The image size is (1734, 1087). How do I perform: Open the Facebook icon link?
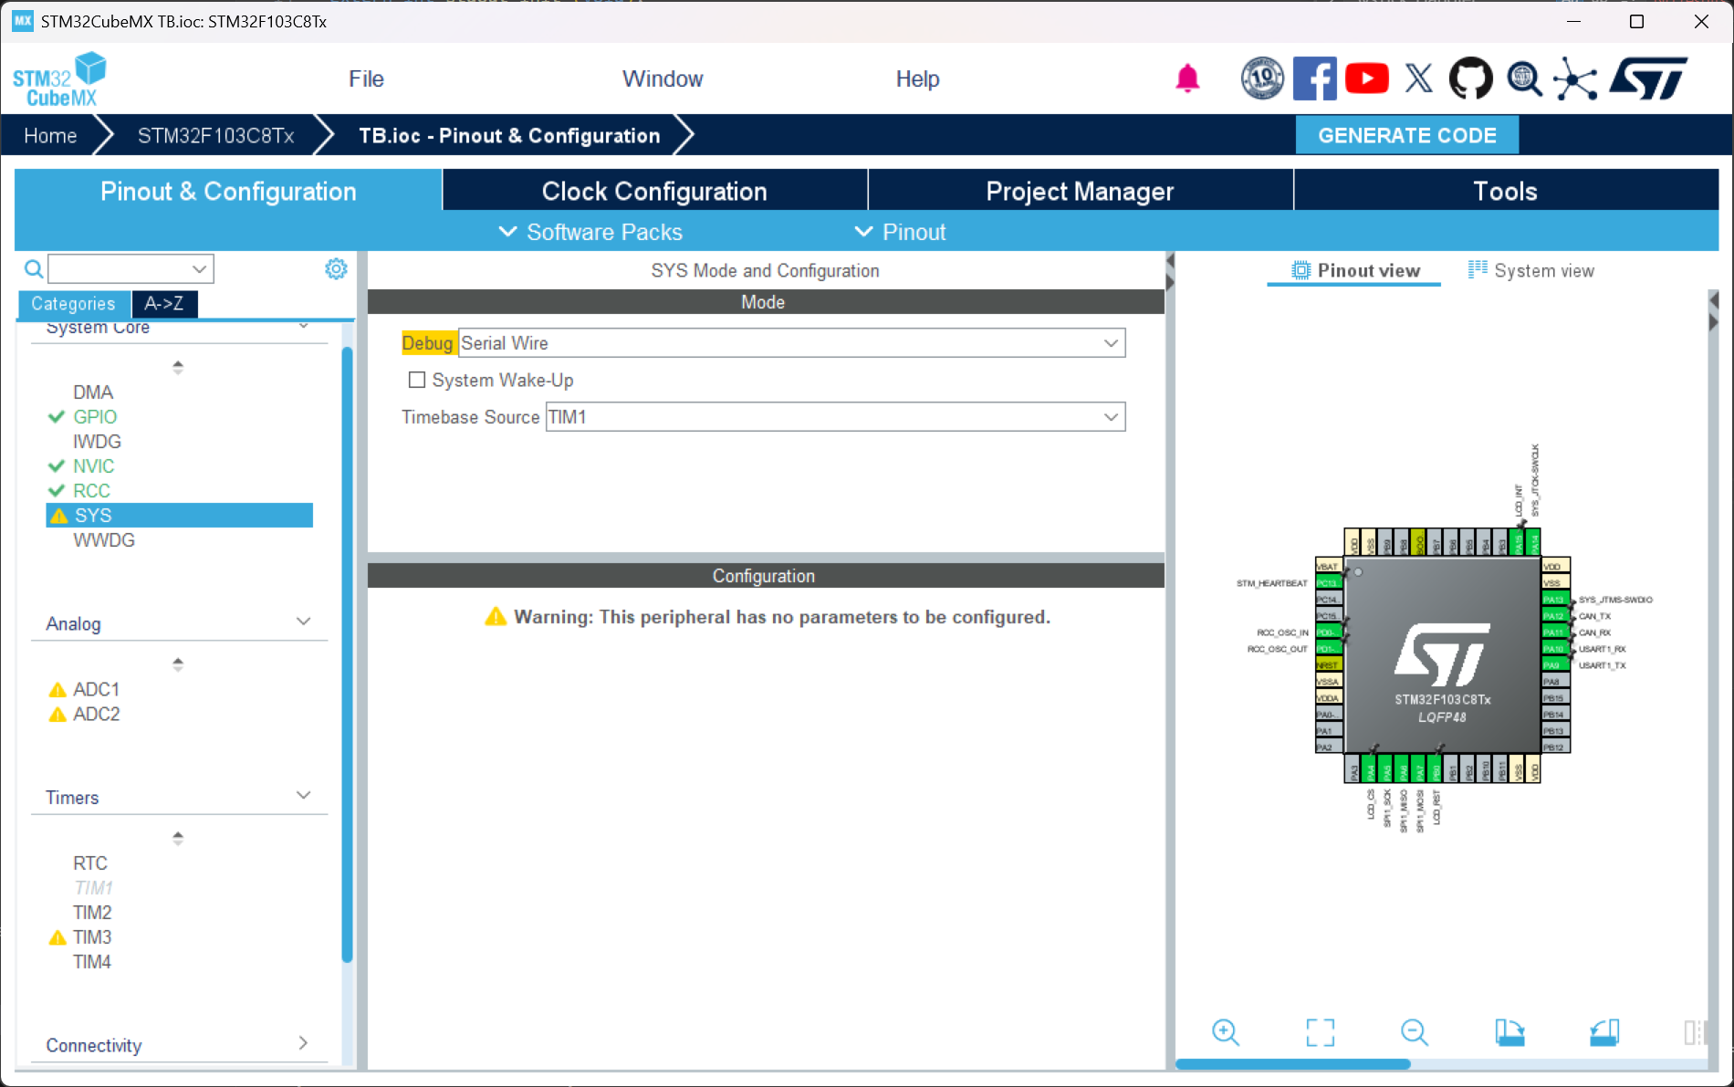tap(1314, 79)
